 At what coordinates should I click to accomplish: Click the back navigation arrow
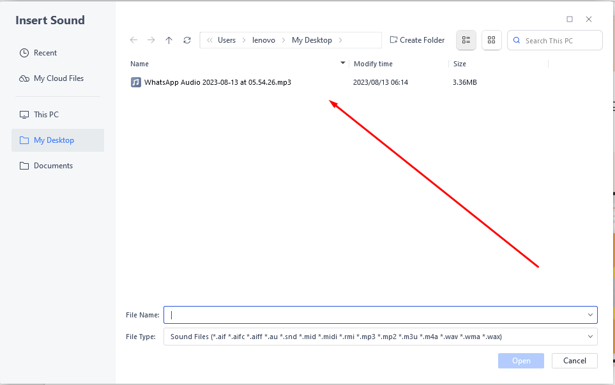133,40
